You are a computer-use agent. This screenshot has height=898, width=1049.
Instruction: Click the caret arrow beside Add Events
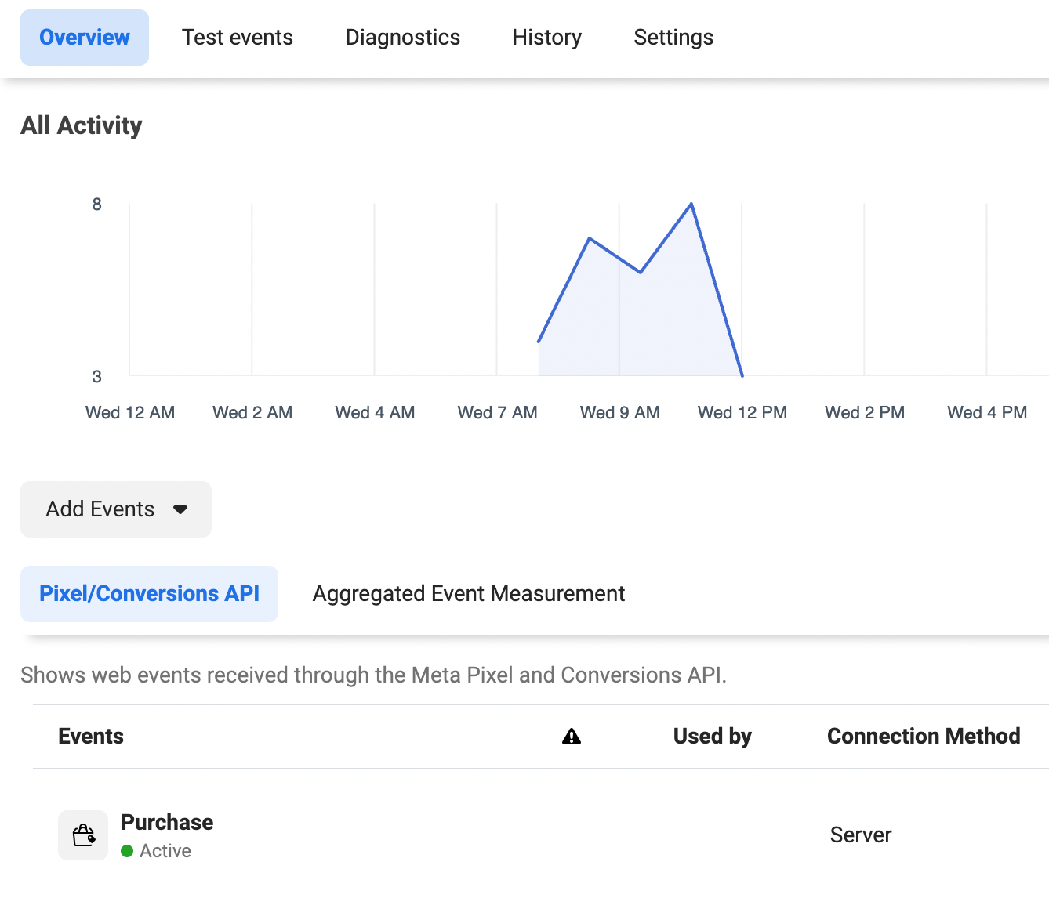(180, 509)
